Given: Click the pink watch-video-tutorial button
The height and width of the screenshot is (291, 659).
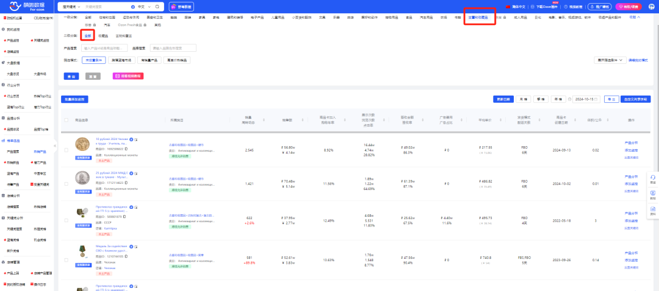Looking at the screenshot, I should pos(128,76).
